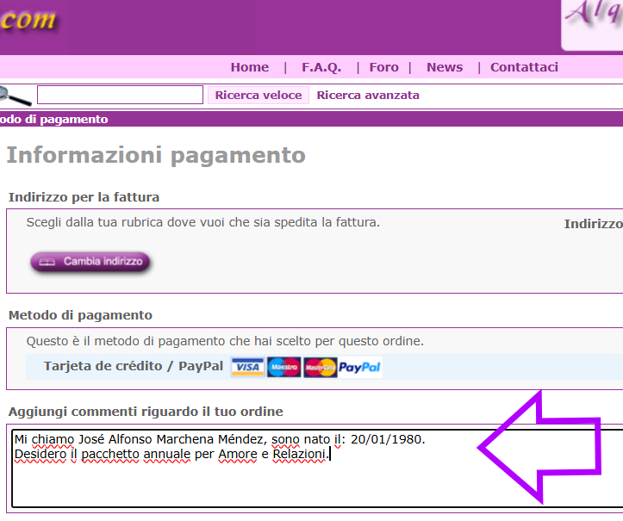Choose the PayPal logo
The height and width of the screenshot is (521, 623).
point(360,367)
